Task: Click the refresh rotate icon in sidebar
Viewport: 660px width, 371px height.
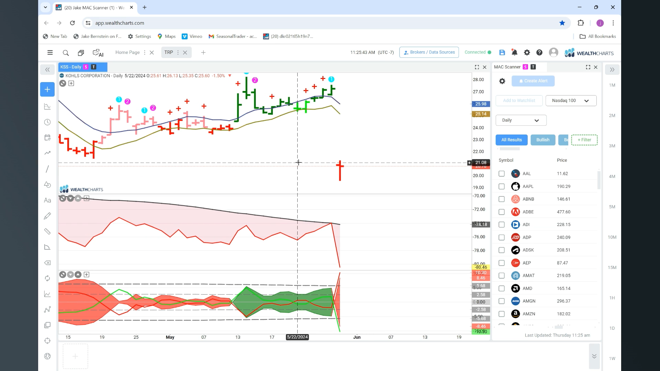Action: coord(47,278)
